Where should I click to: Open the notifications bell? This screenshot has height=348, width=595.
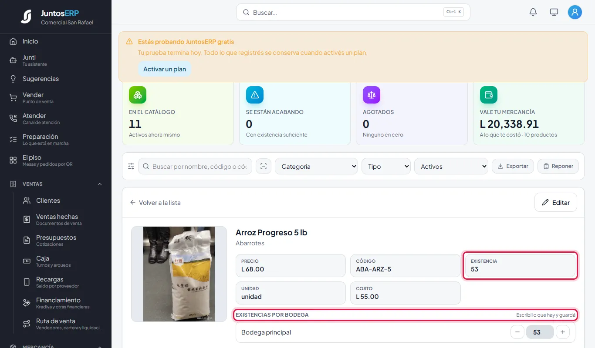coord(533,12)
